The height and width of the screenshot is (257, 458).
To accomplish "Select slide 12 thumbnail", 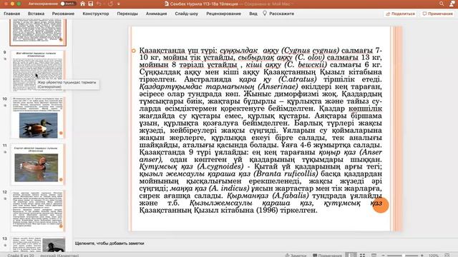I will (x=37, y=211).
